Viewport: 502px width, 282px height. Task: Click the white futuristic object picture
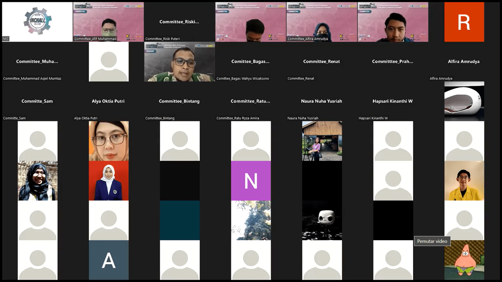[x=464, y=101]
